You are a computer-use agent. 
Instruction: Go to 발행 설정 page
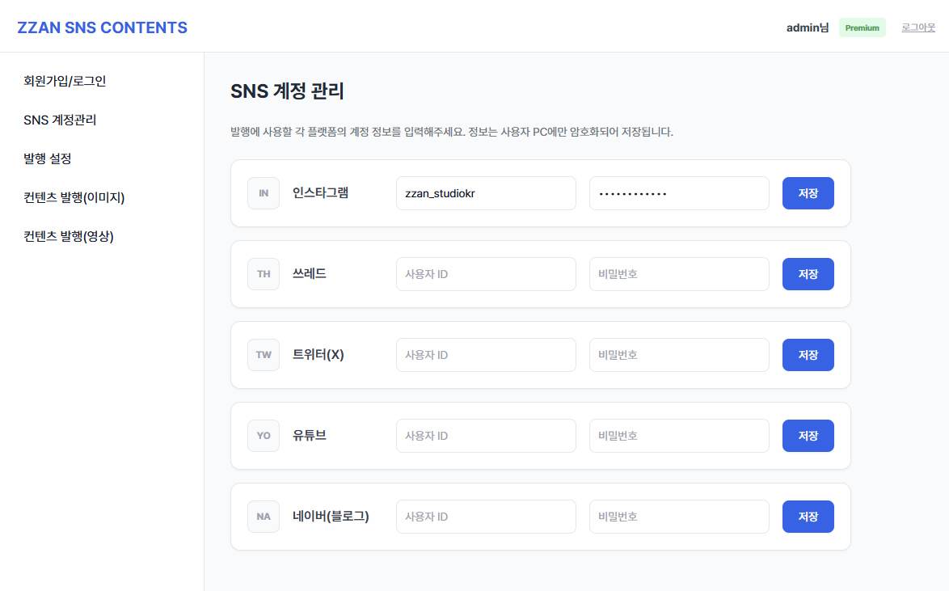point(48,158)
